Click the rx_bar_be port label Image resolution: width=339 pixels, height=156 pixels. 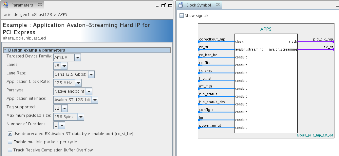click(208, 55)
